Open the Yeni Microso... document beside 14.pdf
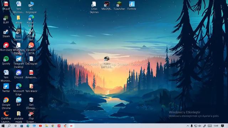Viewport: 228px width, 128px height. [19, 7]
